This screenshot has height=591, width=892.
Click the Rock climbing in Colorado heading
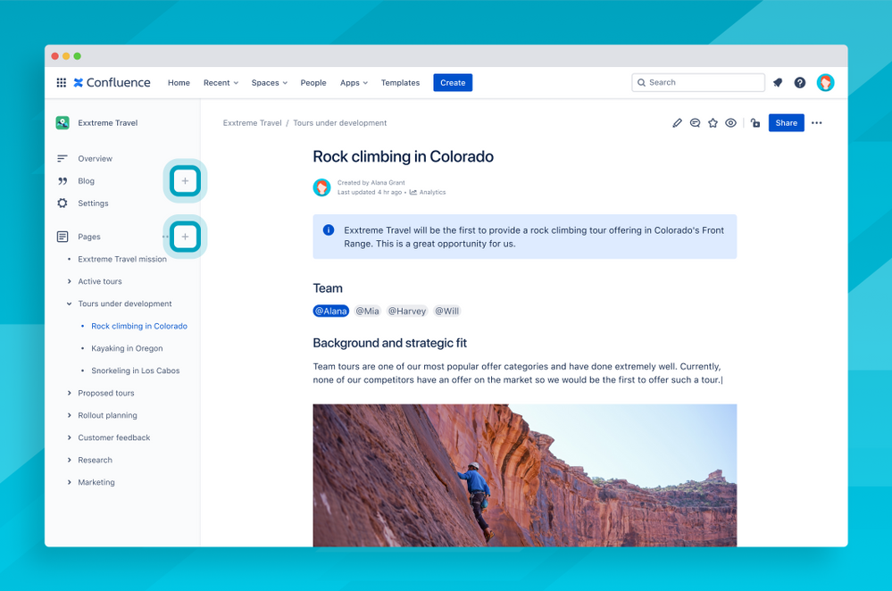tap(404, 156)
